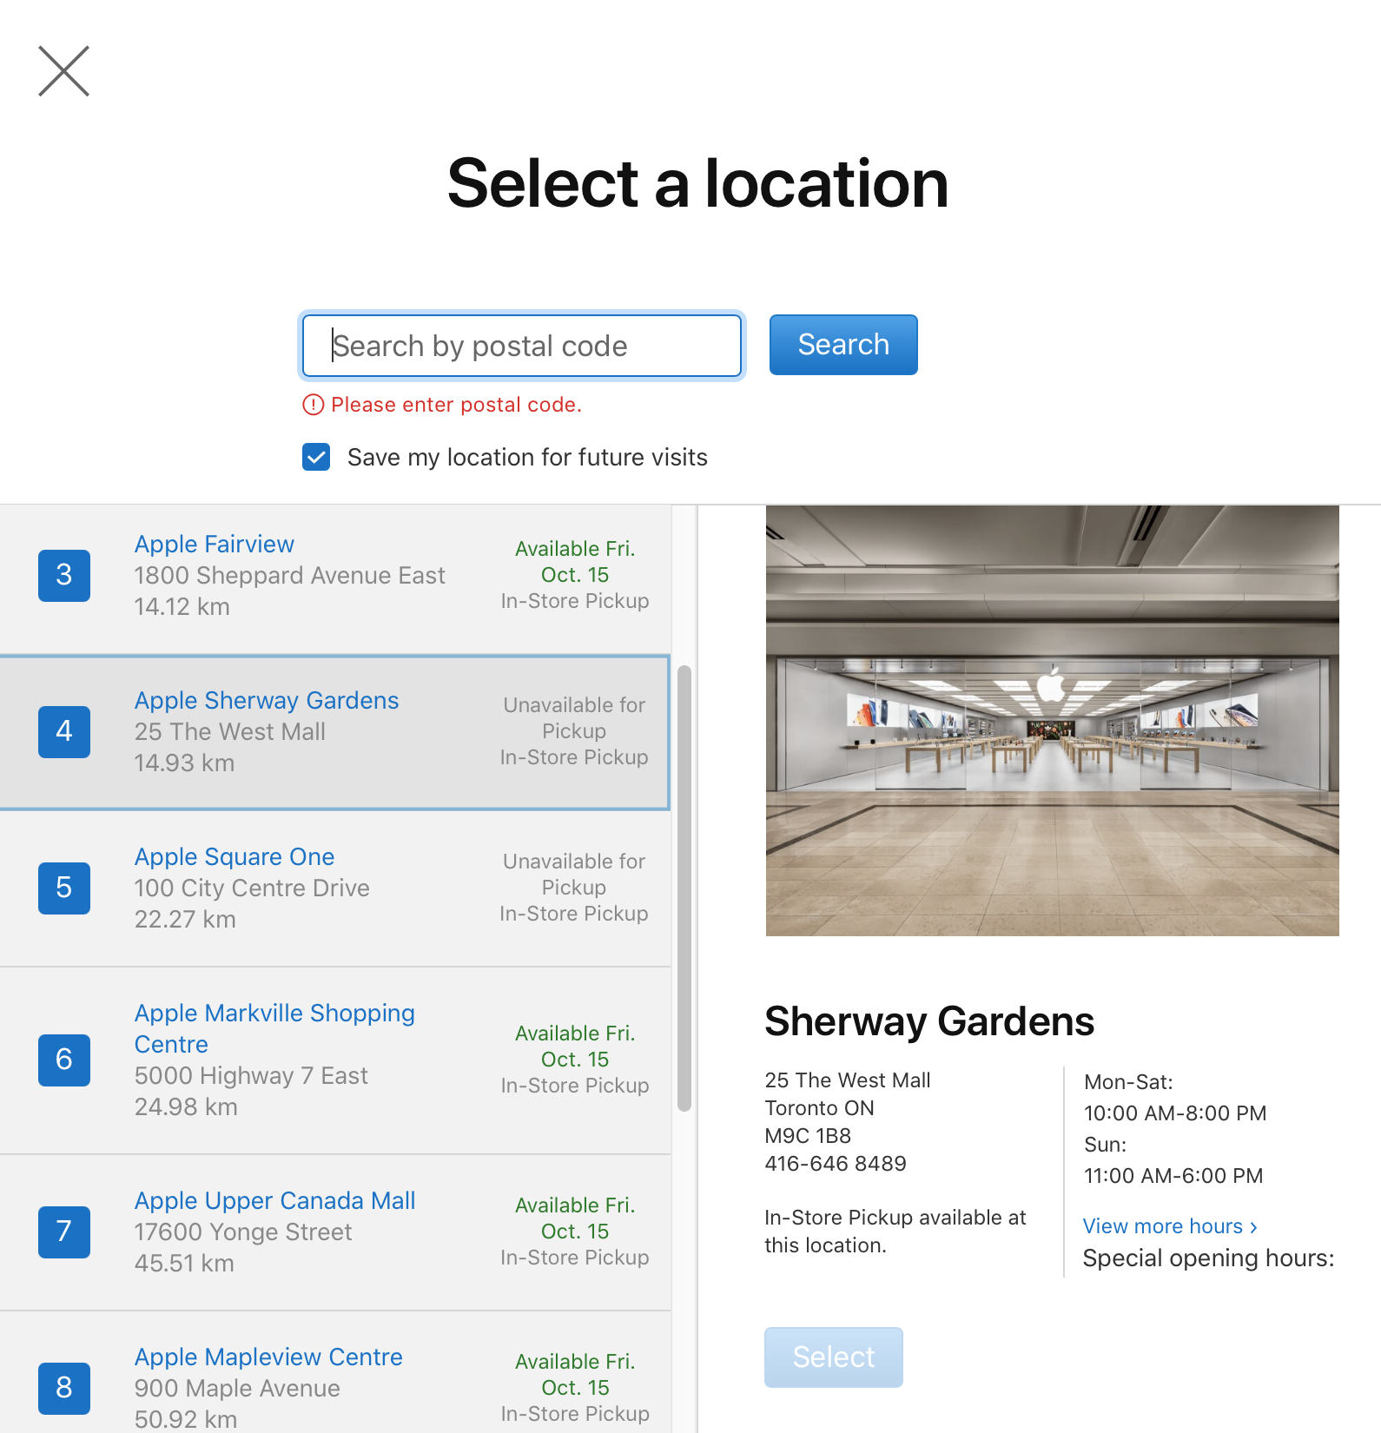Viewport: 1381px width, 1433px height.
Task: Click the Sherway Gardens heading
Action: tap(929, 1021)
